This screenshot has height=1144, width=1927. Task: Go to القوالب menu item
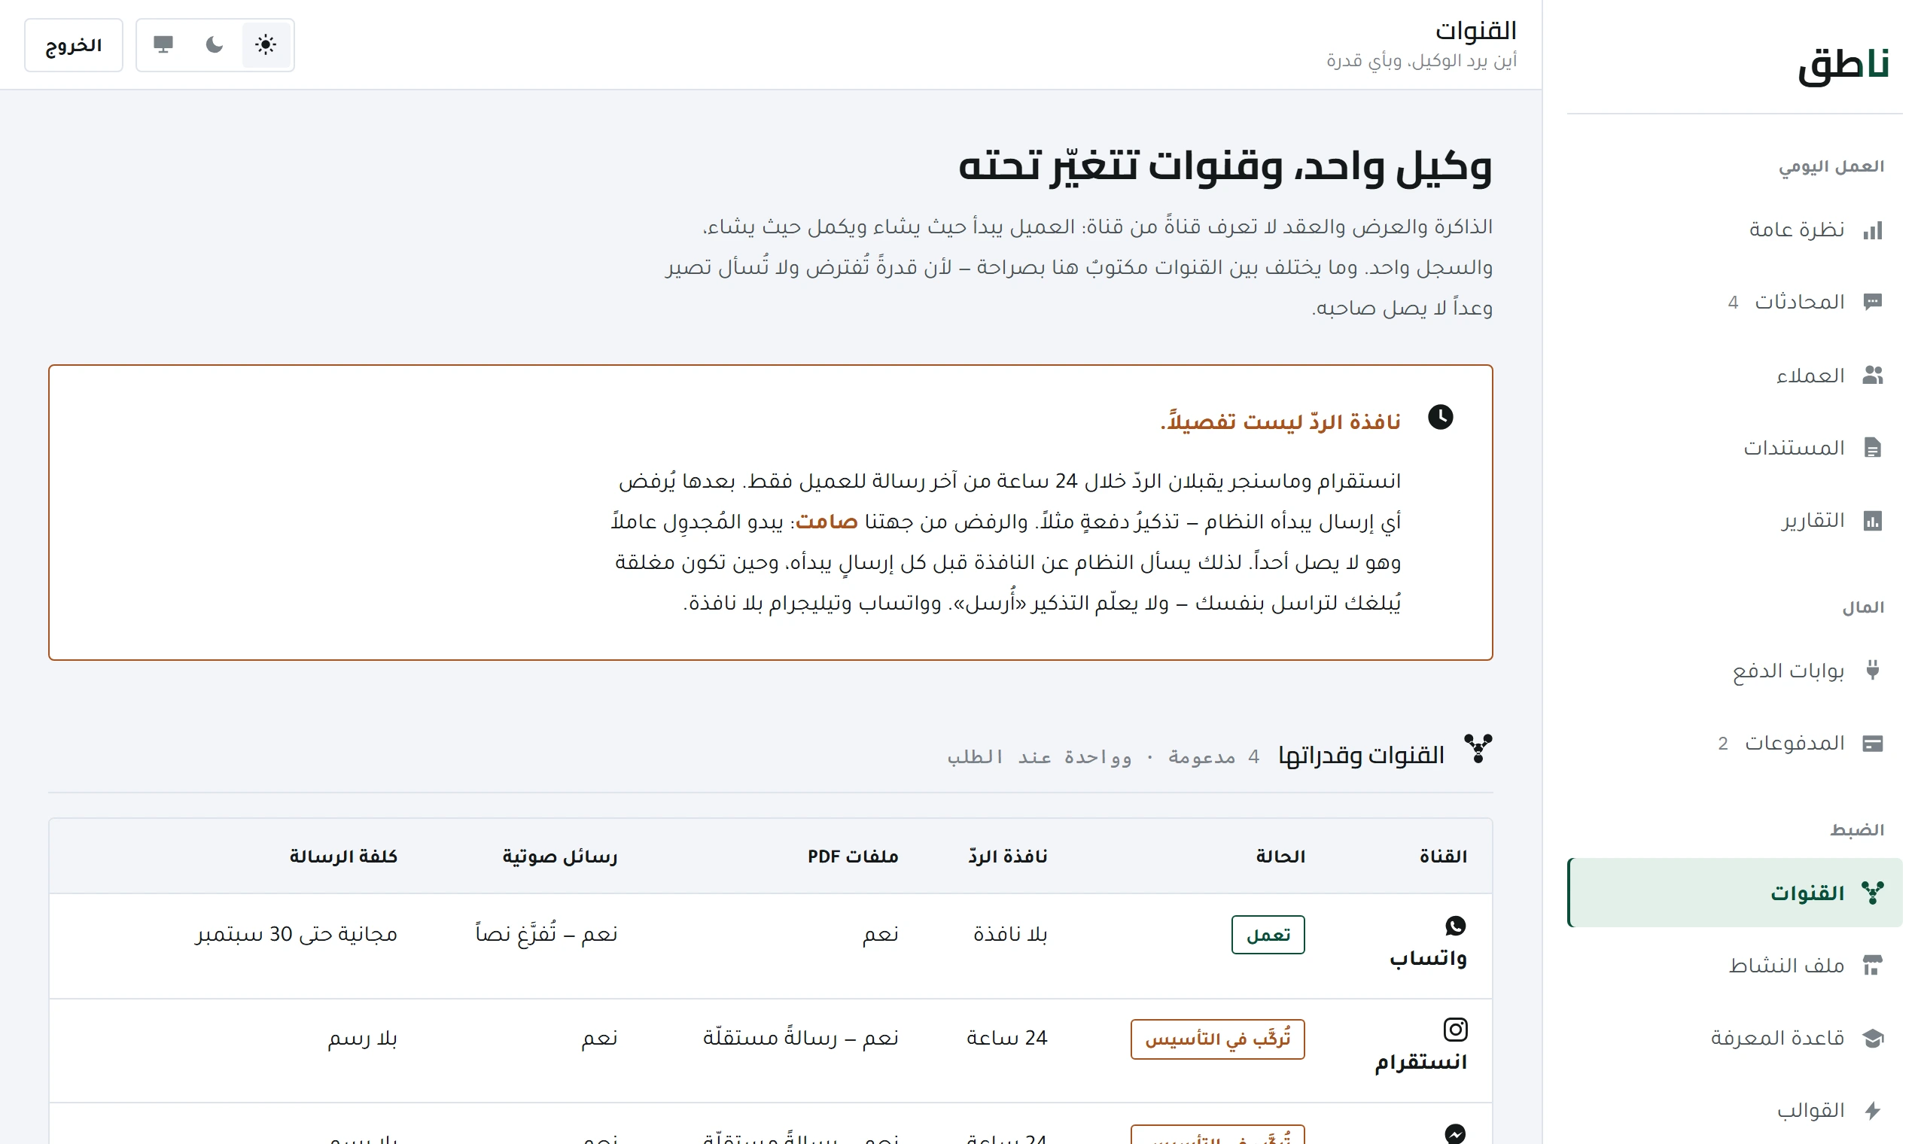click(1735, 1110)
